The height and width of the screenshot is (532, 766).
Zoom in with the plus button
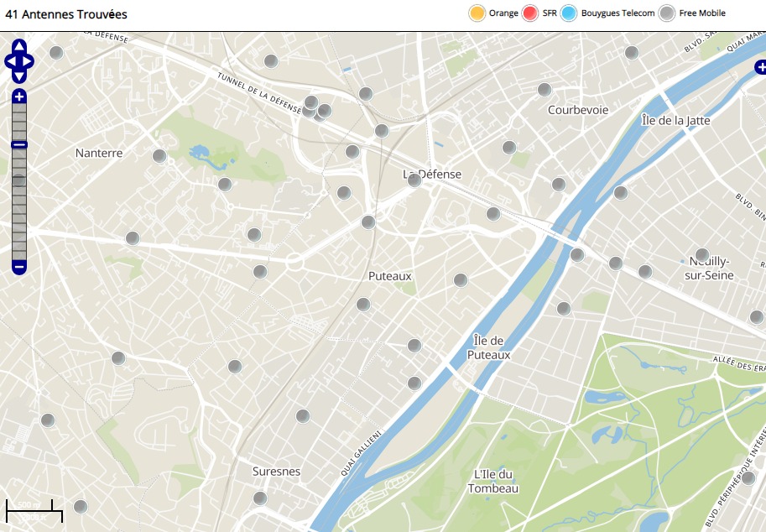pos(19,96)
